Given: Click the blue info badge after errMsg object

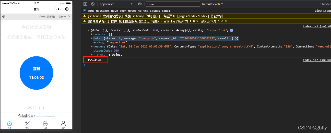Looking at the screenshot, I should coord(231,30).
